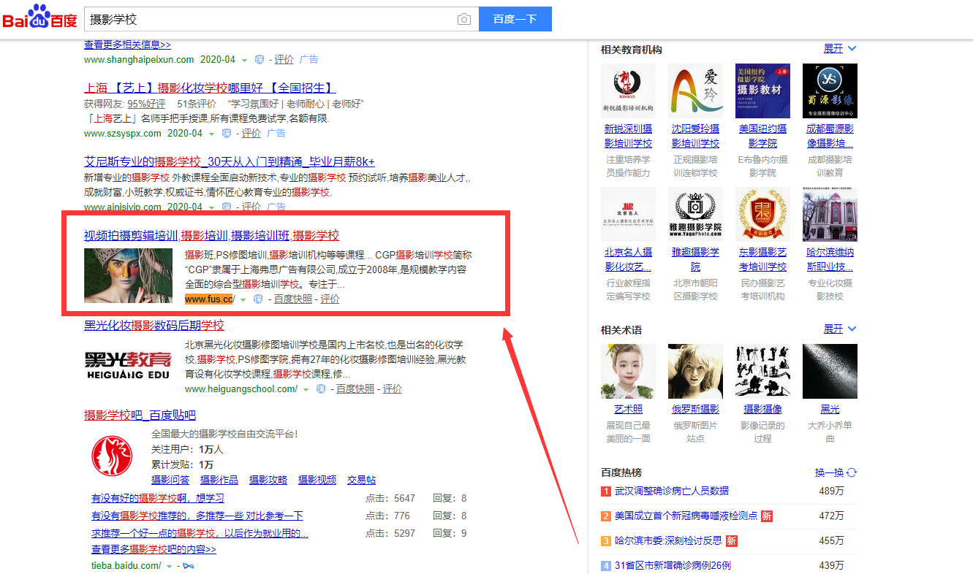
Task: Refresh hot list with 换一换 icon
Action: click(x=851, y=472)
